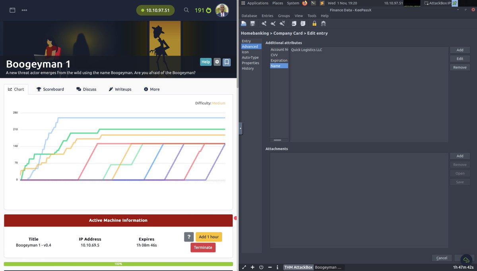477x271 pixels.
Task: Click the Add button for additional attributes
Action: [x=460, y=50]
